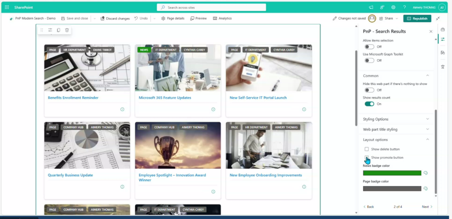Screen dimensions: 452x219
Task: Click the megaphone feedback icon in header
Action: coord(371,7)
